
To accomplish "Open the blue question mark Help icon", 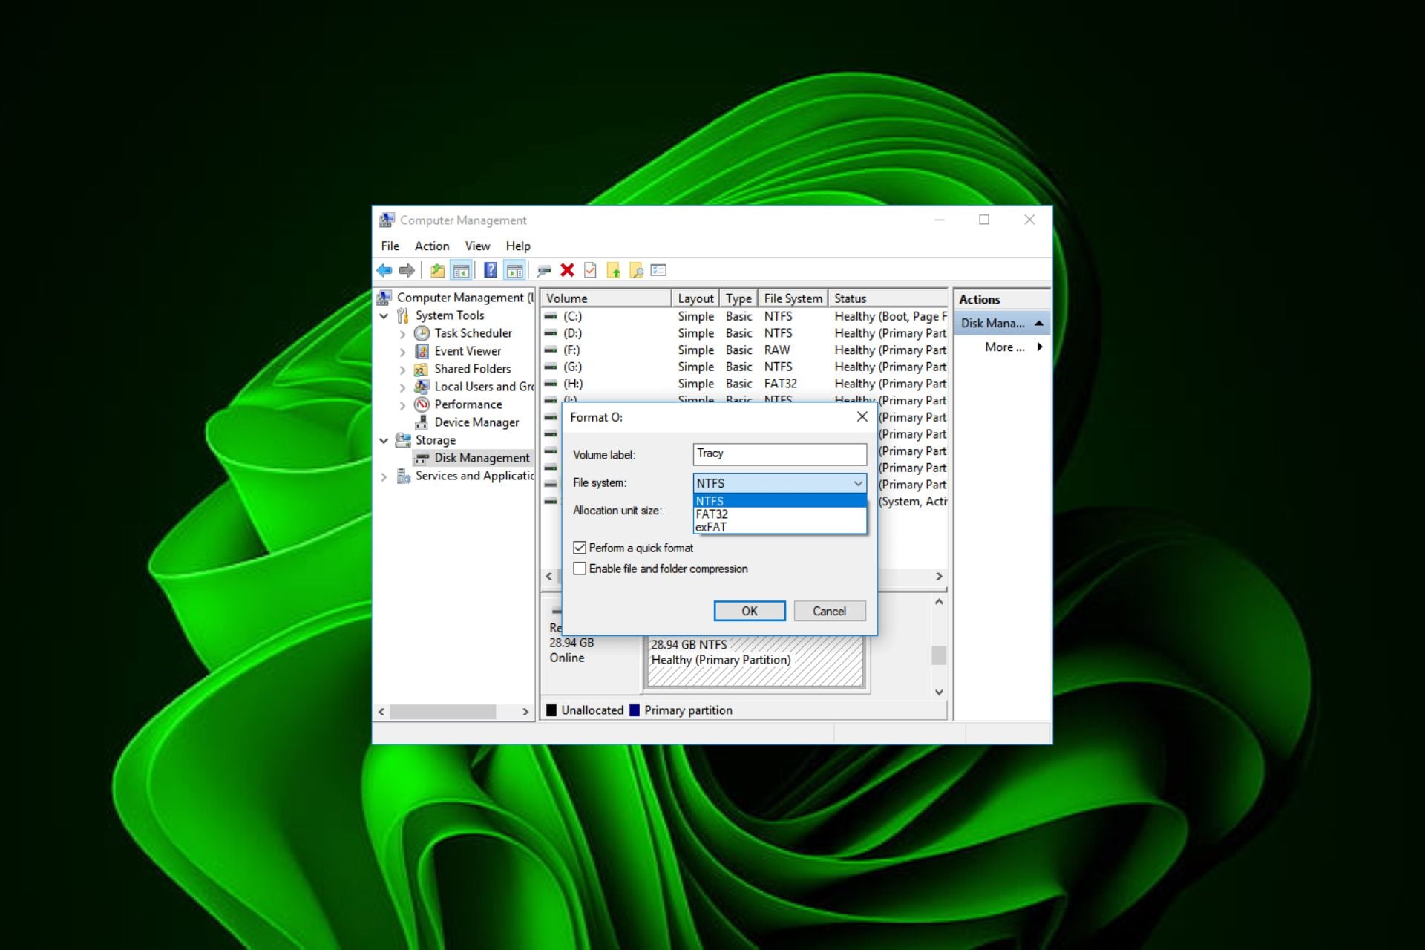I will tap(491, 271).
